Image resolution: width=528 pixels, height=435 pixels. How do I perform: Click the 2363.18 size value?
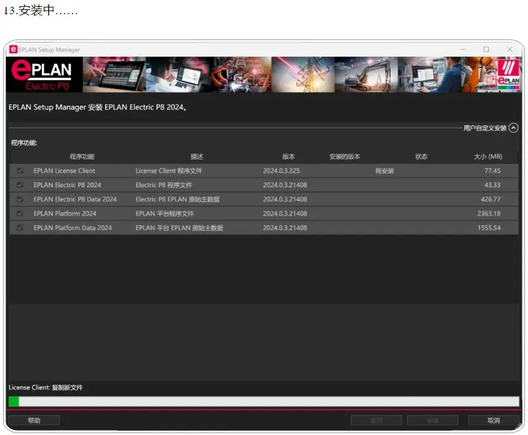[x=489, y=214]
